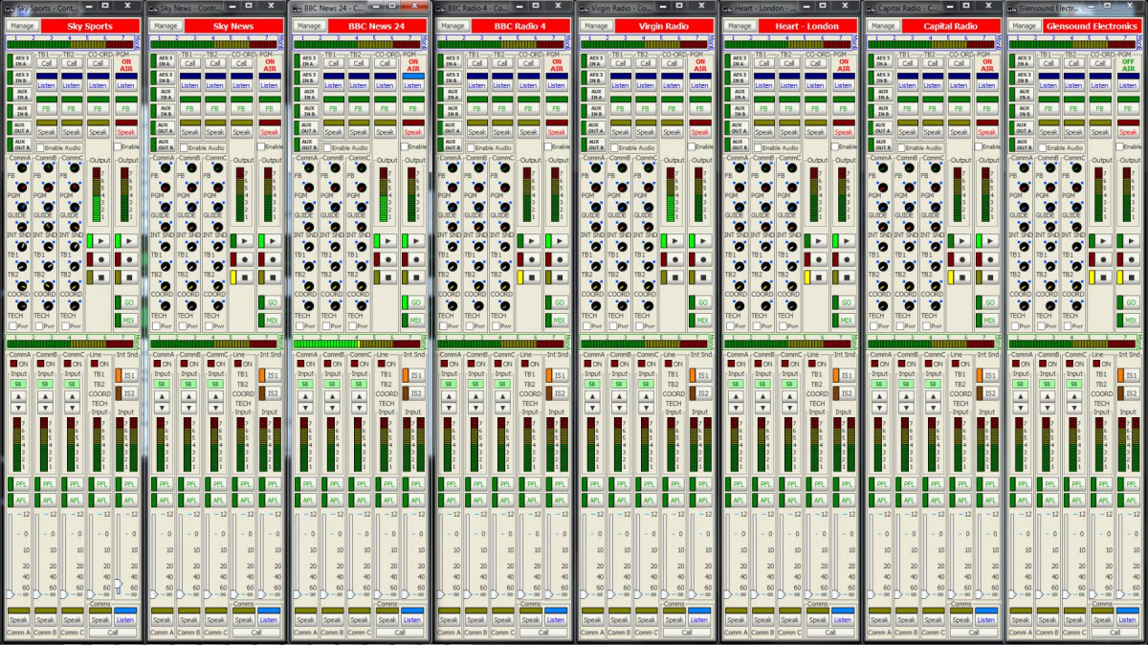Turn the CommA FB knob in BBC Radio 4
Screen dimensions: 1148x645
pos(453,167)
